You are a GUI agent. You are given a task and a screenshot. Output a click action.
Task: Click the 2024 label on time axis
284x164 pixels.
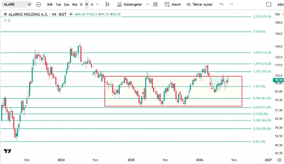click(x=61, y=160)
